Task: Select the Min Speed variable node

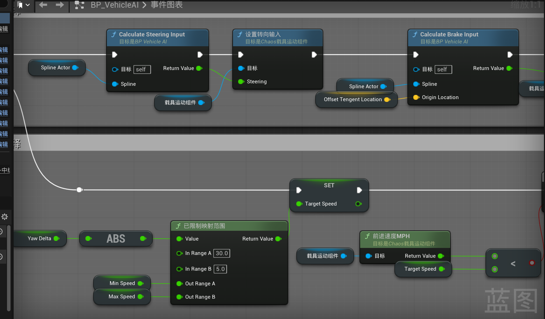Action: click(122, 283)
